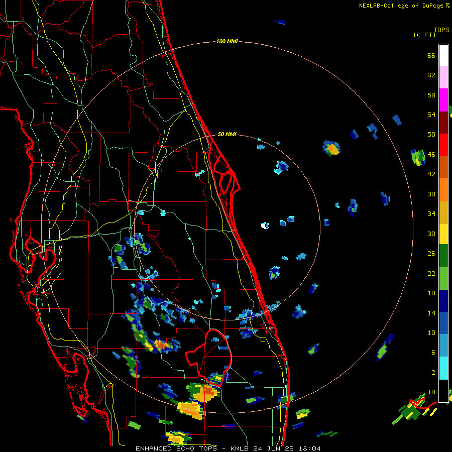Pick the light pink legend swatch
This screenshot has width=452, height=452.
click(x=443, y=77)
